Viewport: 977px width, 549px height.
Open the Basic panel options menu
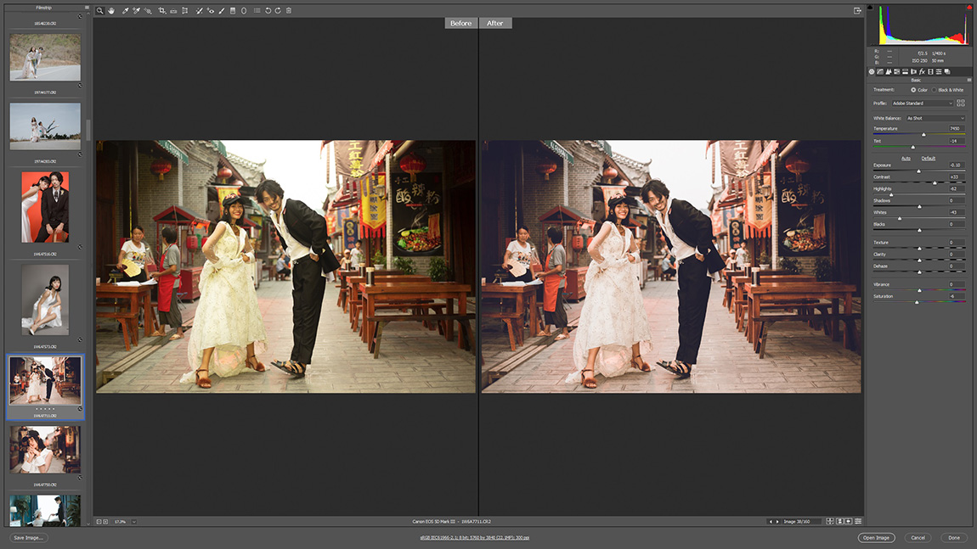point(969,81)
